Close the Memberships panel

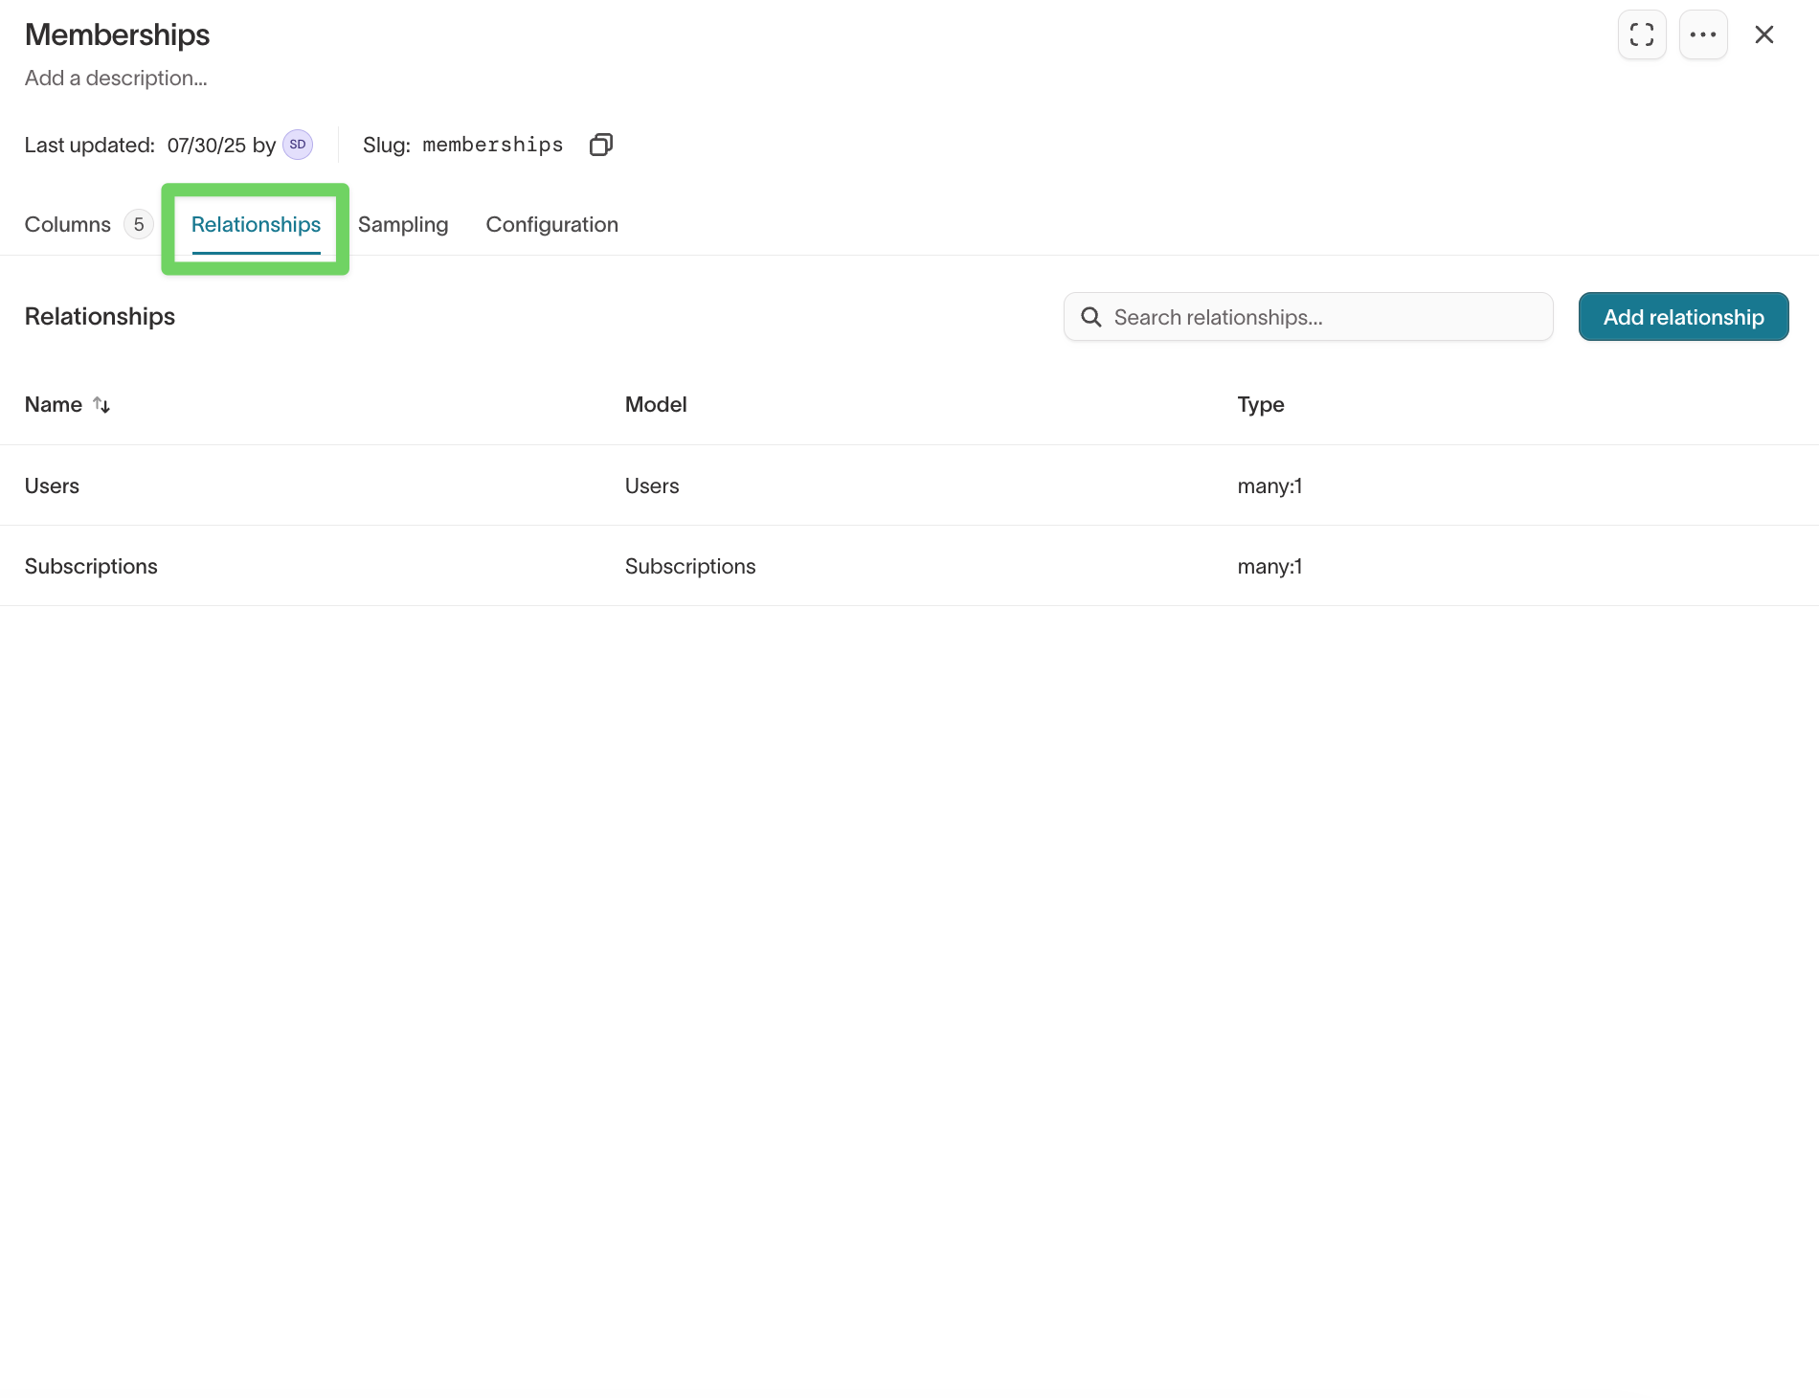1764,34
